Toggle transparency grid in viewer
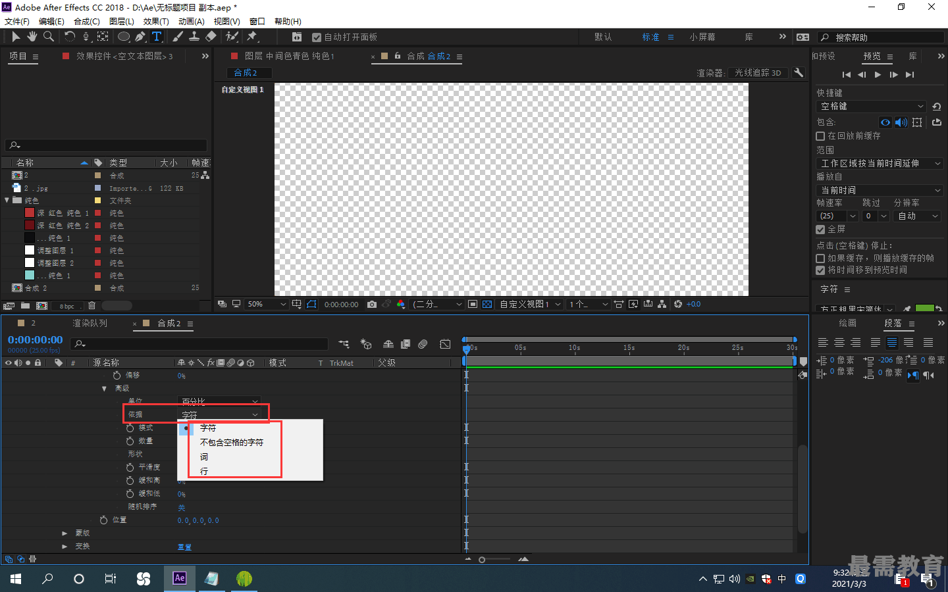Viewport: 948px width, 592px height. click(487, 304)
